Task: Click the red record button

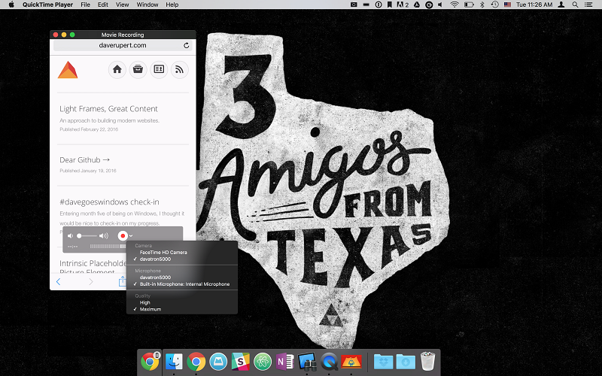Action: click(122, 236)
